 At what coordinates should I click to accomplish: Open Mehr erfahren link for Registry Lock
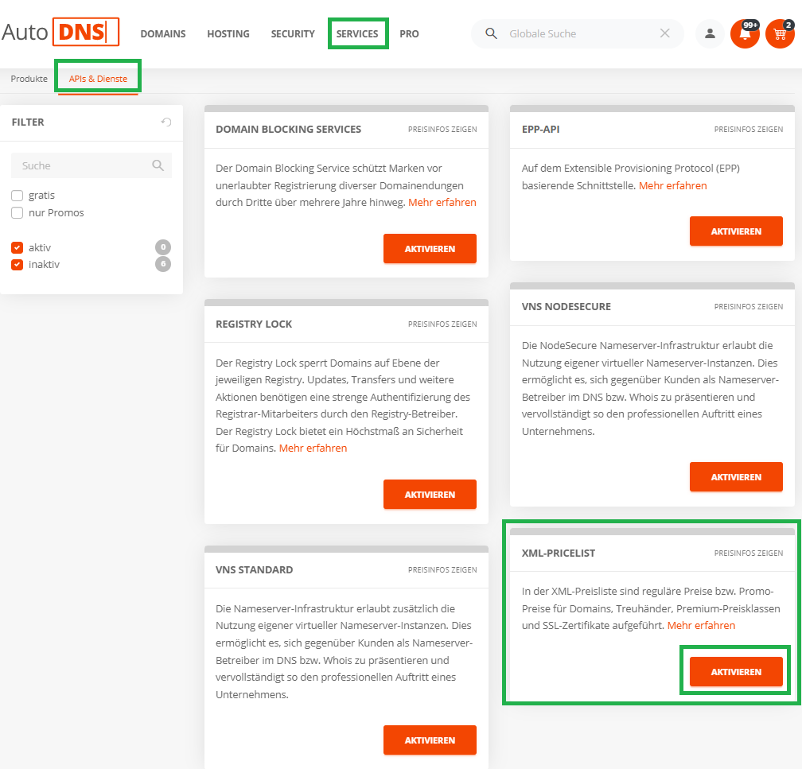[313, 448]
